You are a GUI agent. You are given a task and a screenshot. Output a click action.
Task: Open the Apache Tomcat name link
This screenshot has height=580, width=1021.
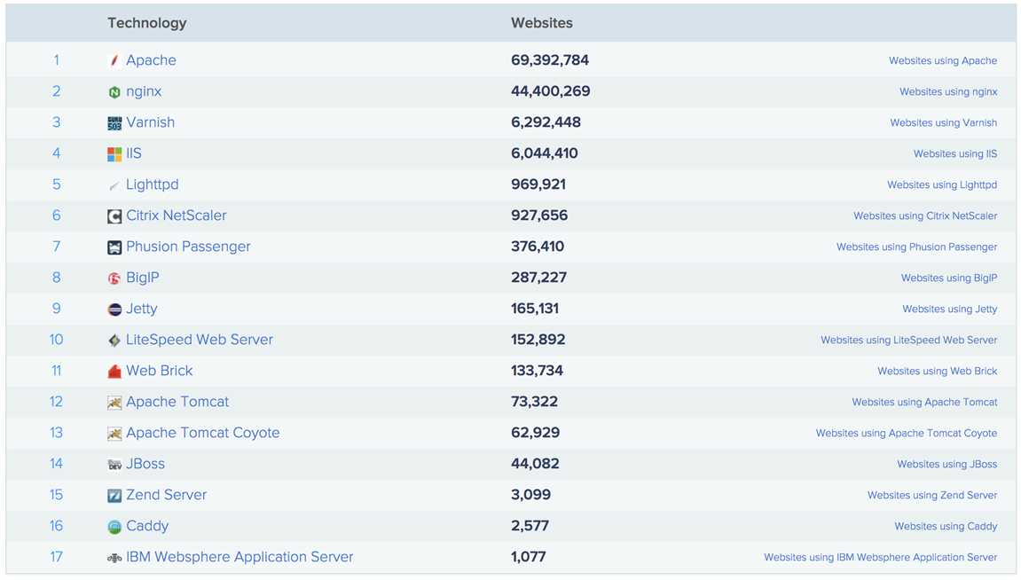coord(177,402)
